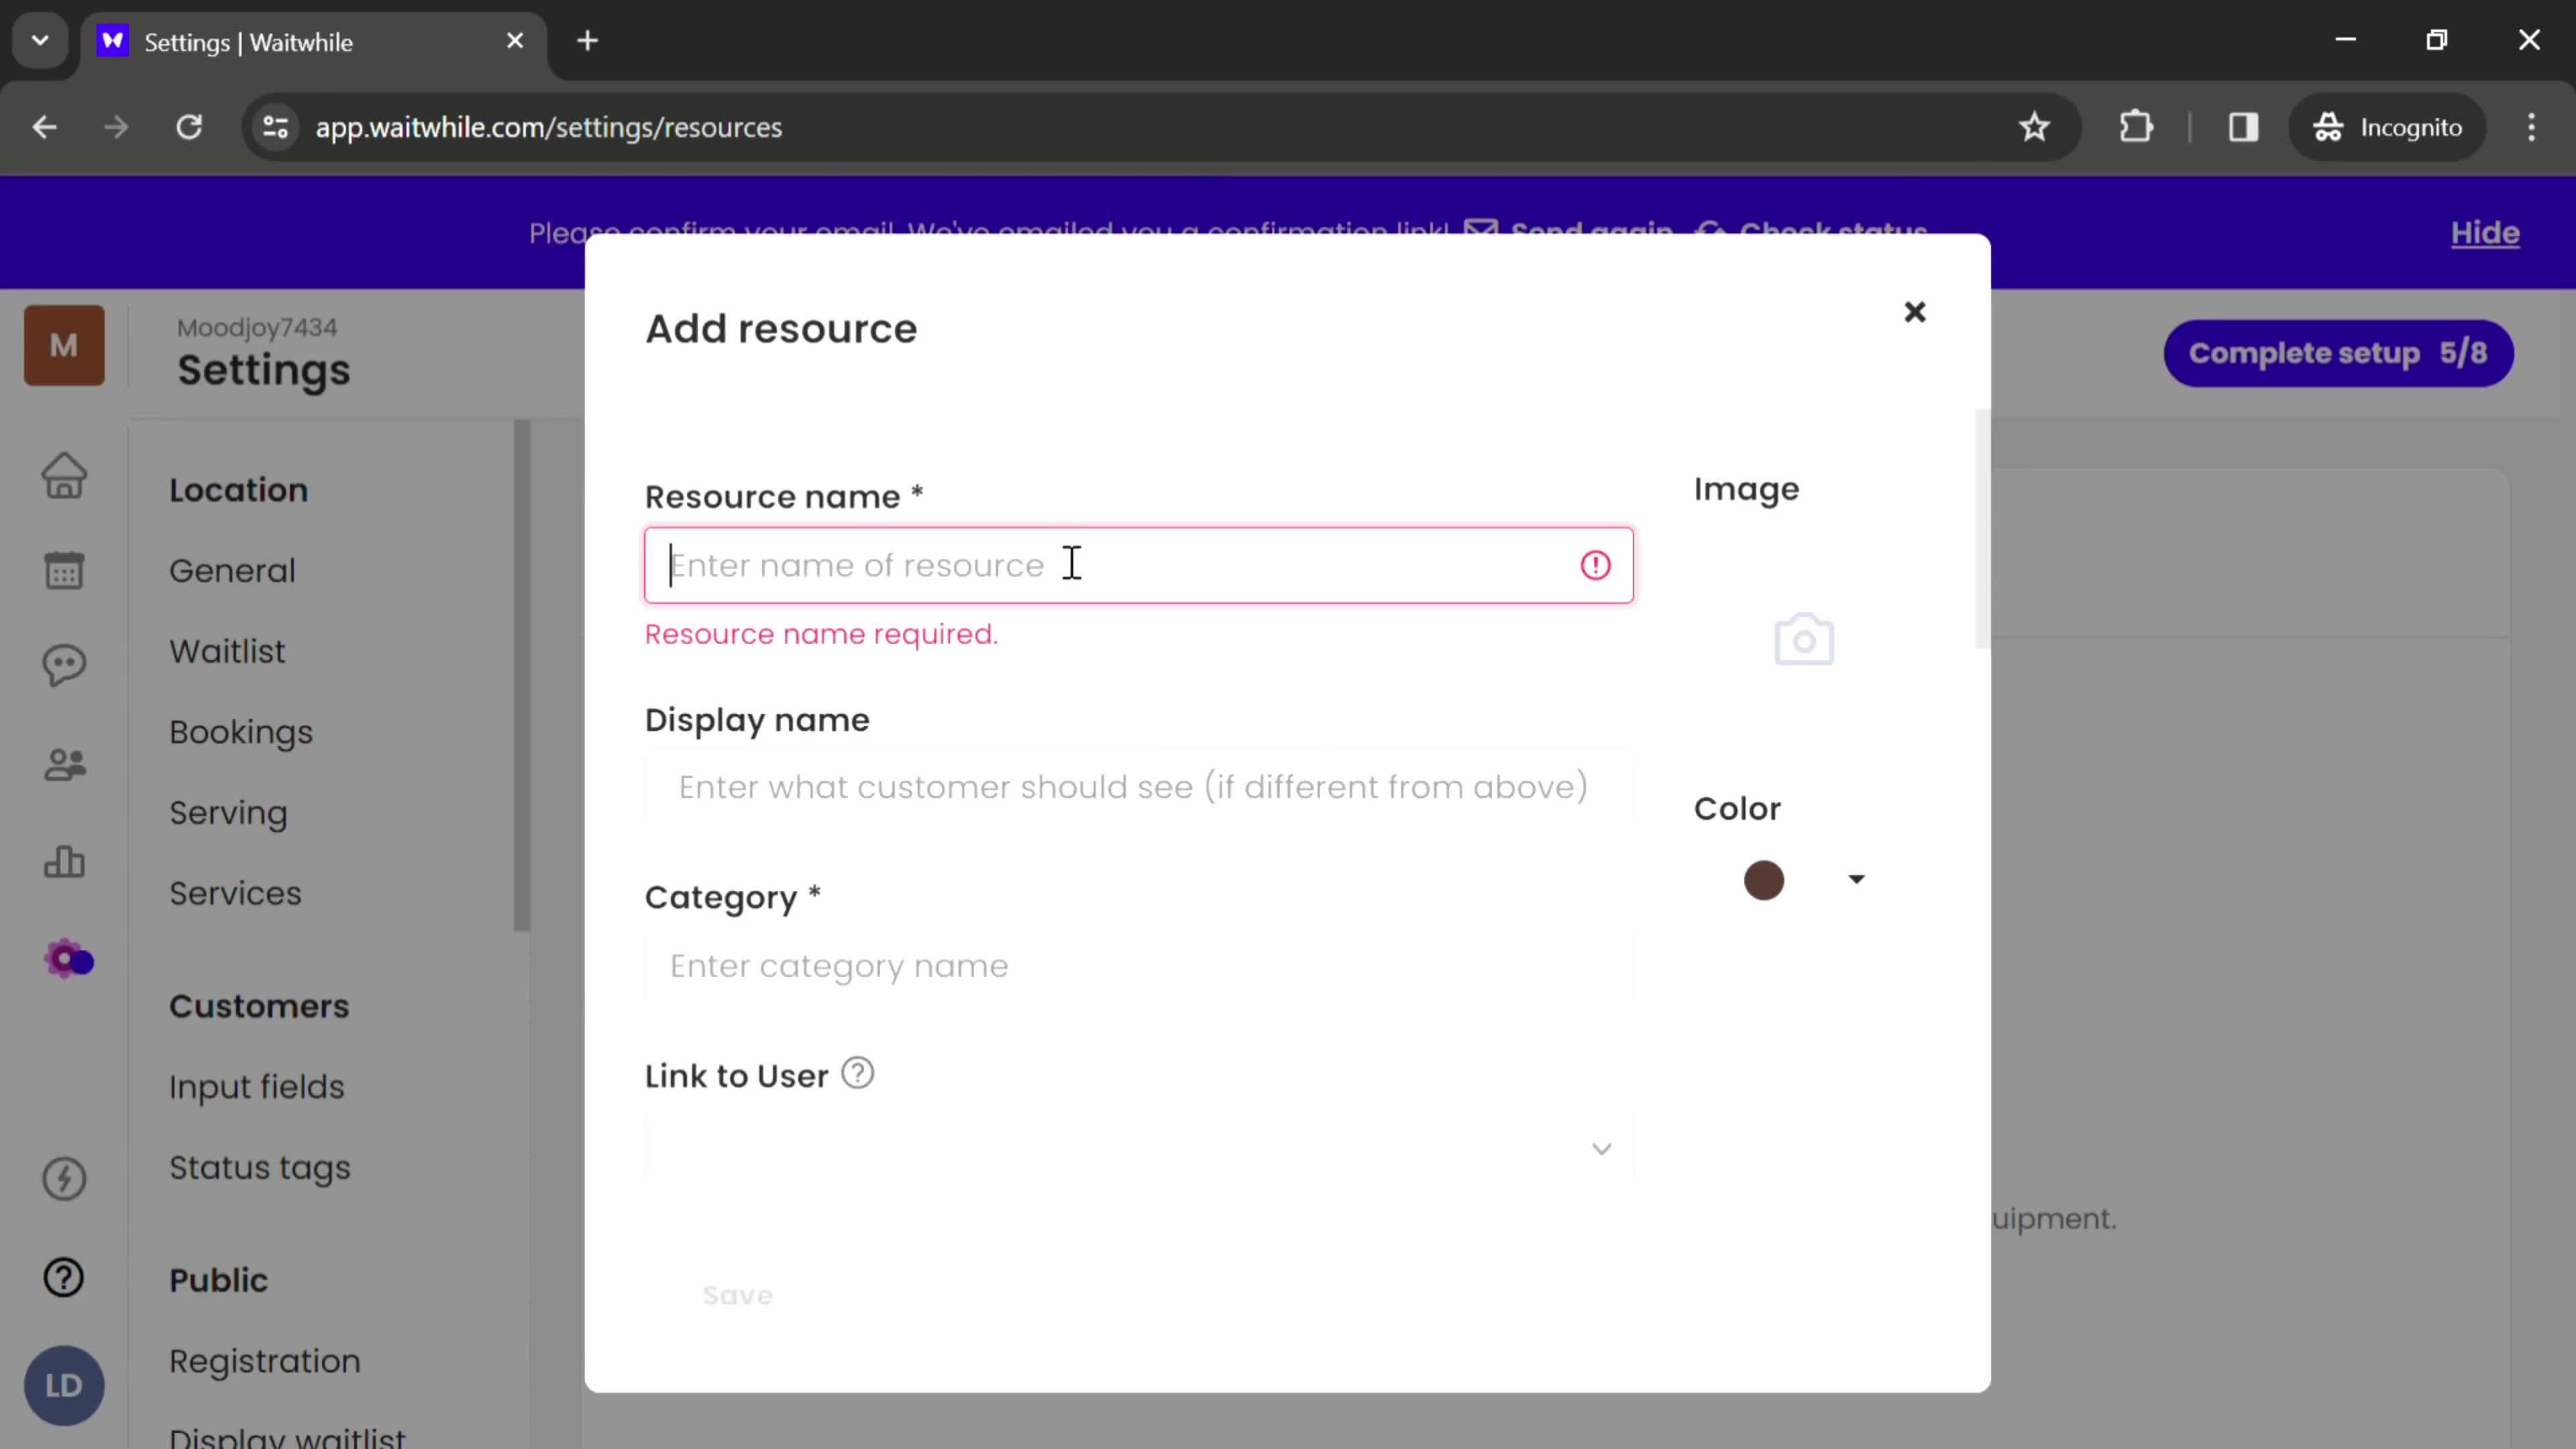Open the Bookings settings section

point(242,731)
